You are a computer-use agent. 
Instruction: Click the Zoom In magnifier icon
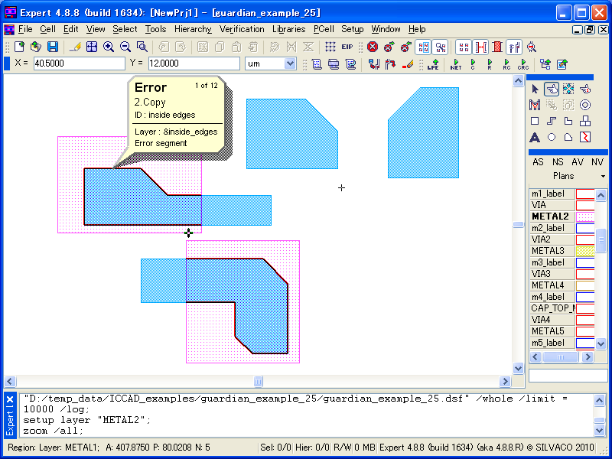point(109,47)
